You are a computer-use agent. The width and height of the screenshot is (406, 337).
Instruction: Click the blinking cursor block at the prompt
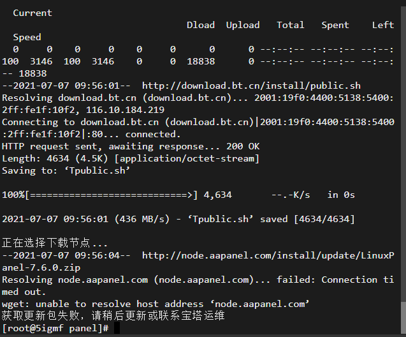pos(117,328)
